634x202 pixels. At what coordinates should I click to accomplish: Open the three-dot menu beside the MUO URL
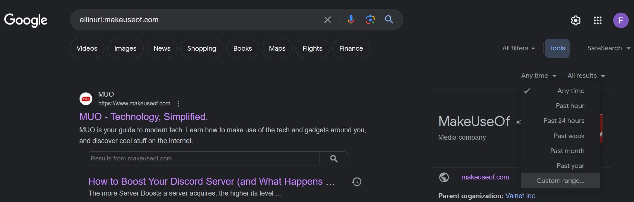point(178,103)
